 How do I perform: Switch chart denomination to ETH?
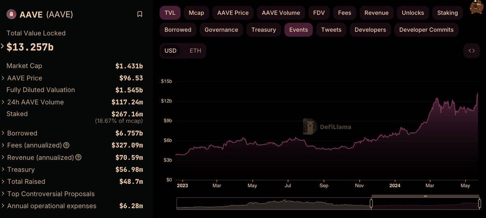tap(195, 51)
